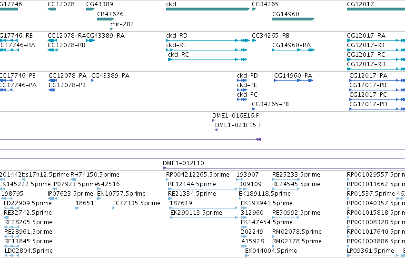Image resolution: width=405 pixels, height=258 pixels.
Task: Click the EK290113.5prime EST line
Action: click(204, 218)
